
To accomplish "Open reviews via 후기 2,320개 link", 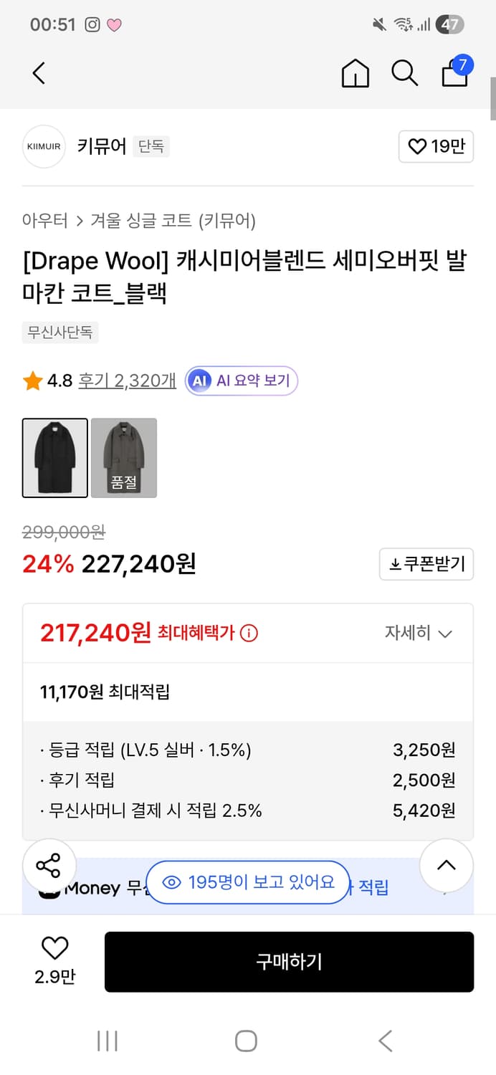I will click(126, 381).
